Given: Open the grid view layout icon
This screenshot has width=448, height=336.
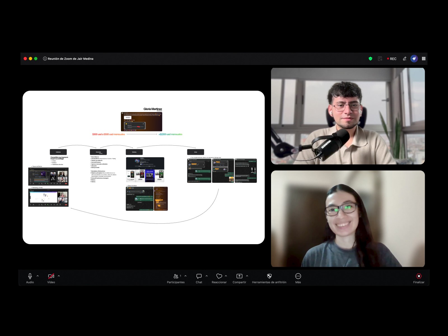Looking at the screenshot, I should (x=424, y=59).
